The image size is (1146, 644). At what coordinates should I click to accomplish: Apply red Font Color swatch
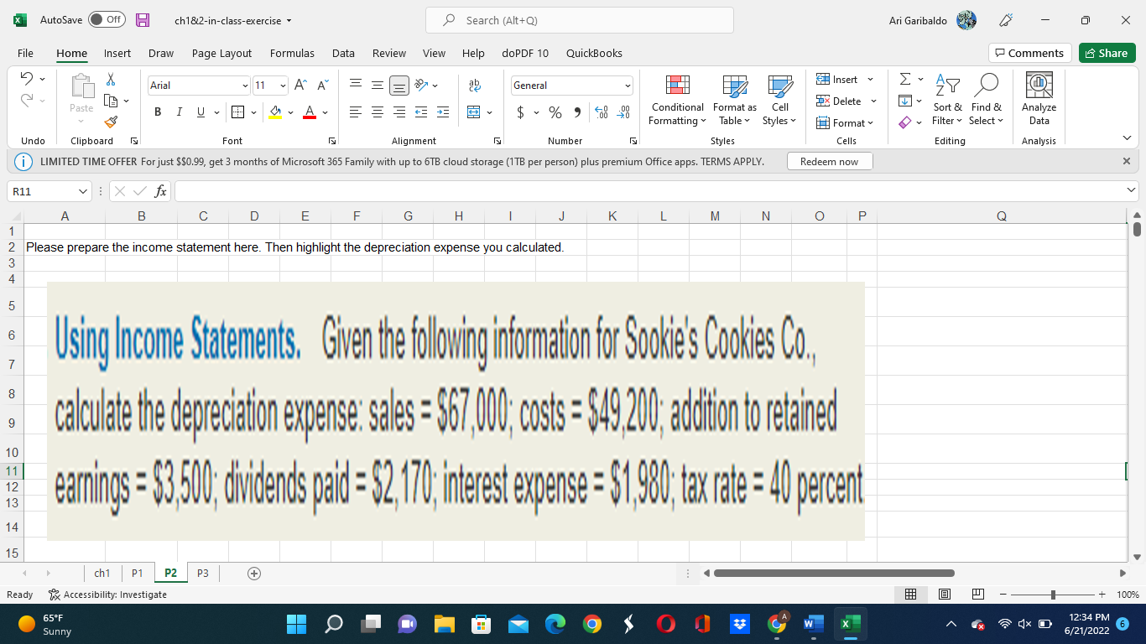[310, 112]
